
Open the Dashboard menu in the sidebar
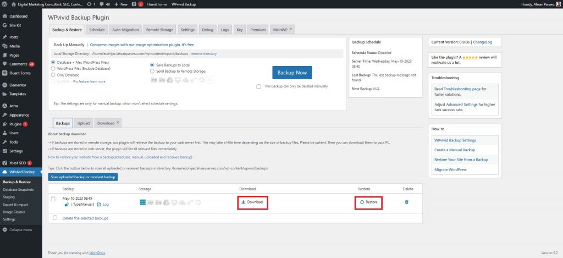(x=18, y=16)
